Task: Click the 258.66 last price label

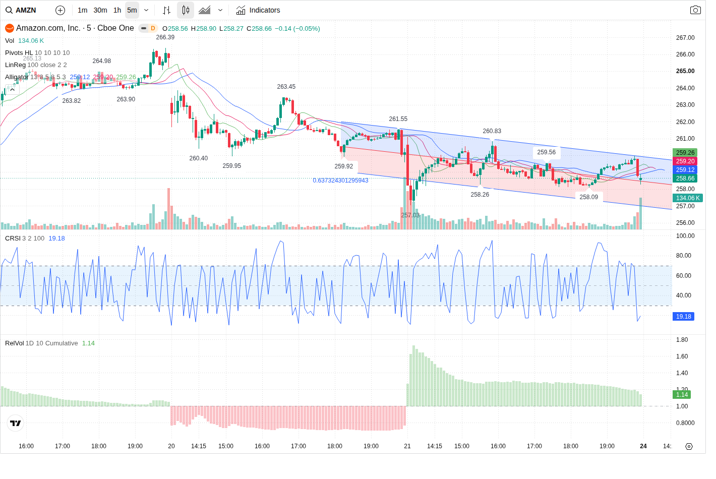Action: coord(685,178)
